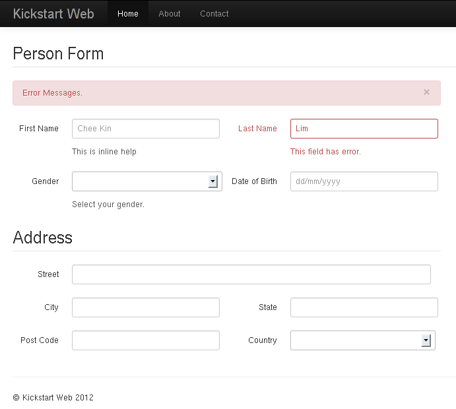Focus the First Name field
456x409 pixels.
(x=146, y=129)
